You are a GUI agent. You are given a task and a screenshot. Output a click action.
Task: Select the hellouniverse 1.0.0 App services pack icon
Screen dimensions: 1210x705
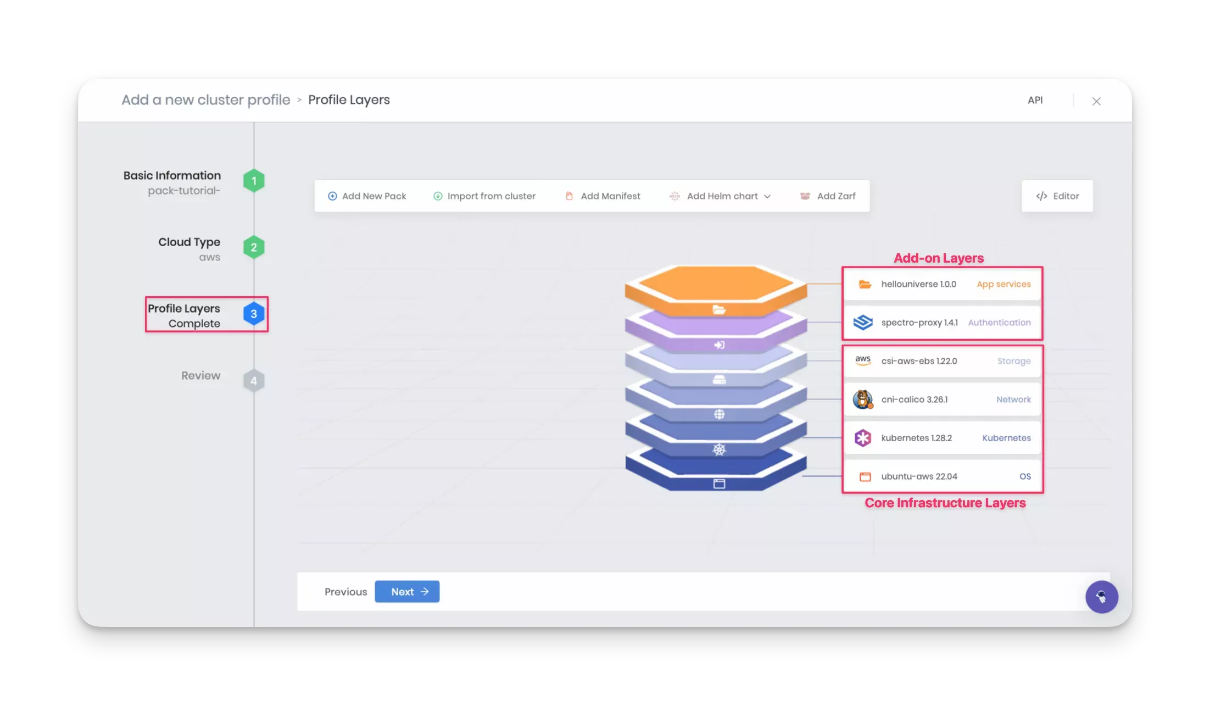tap(864, 284)
